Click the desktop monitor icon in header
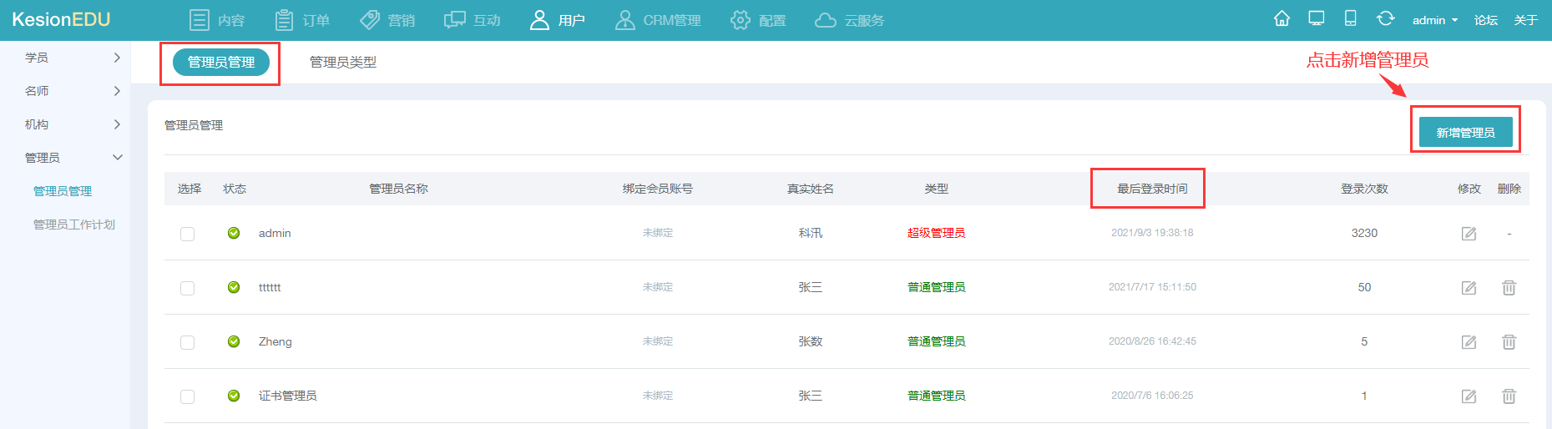 pos(1317,19)
